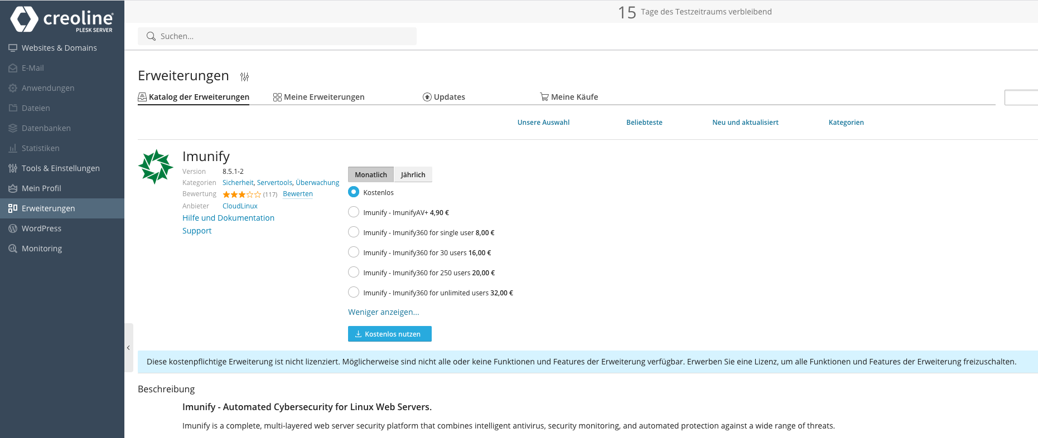Open Anwendungen in sidebar
Viewport: 1038px width, 438px height.
62,88
